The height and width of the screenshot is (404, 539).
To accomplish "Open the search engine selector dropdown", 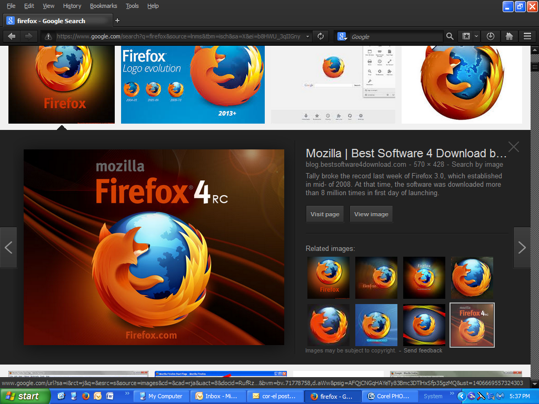I will coord(343,36).
